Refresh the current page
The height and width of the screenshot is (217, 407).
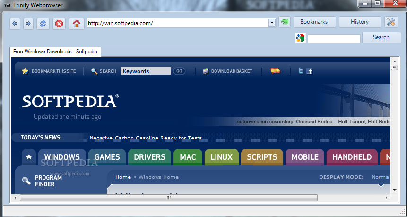tap(43, 24)
